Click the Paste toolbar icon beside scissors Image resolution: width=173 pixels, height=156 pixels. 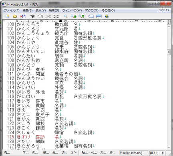[x=56, y=16]
